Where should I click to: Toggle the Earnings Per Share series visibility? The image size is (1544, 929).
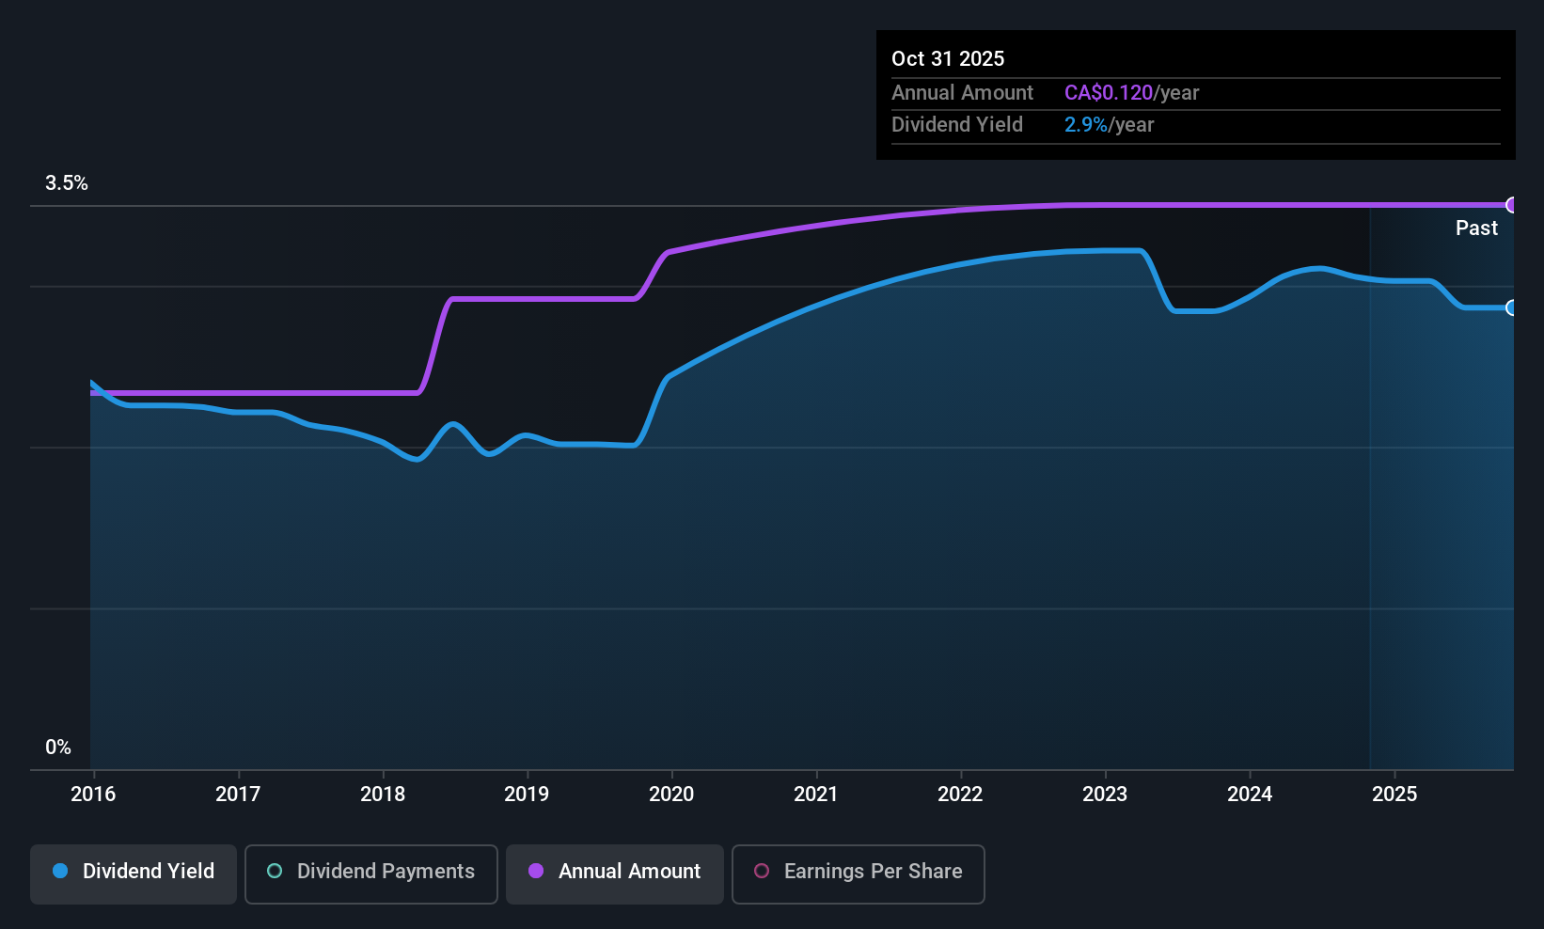click(x=857, y=874)
